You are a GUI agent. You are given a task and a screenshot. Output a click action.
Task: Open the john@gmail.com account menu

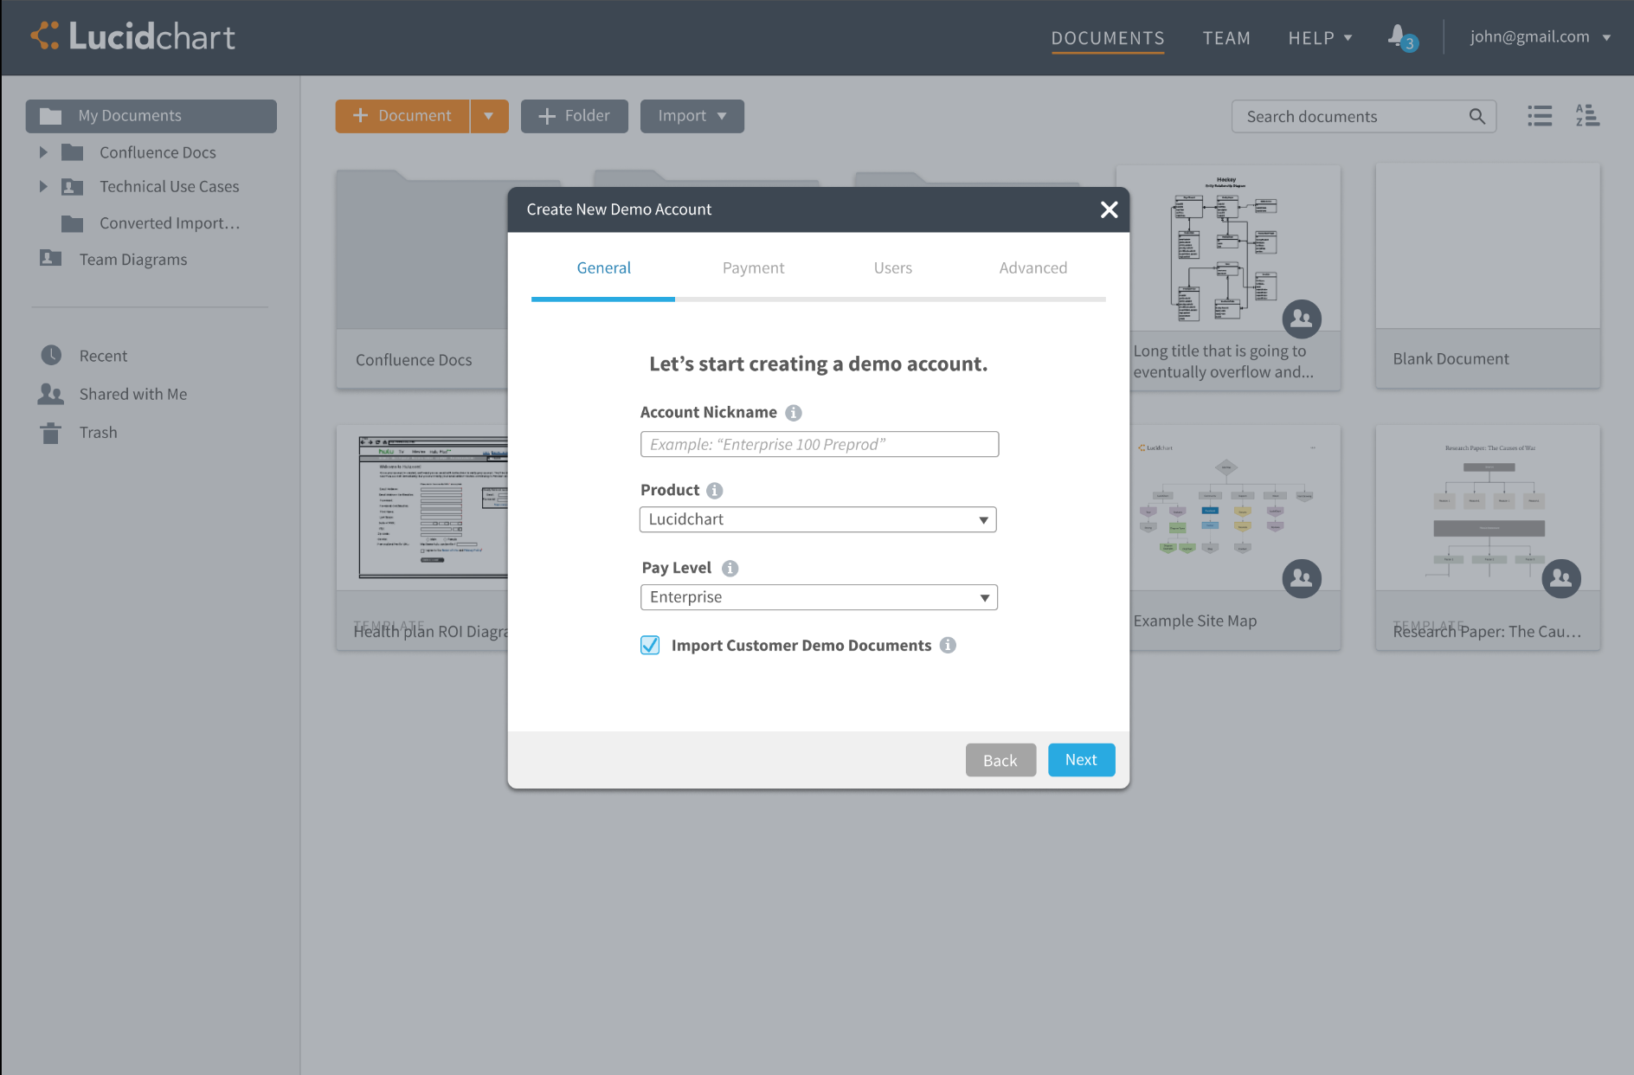click(x=1541, y=36)
